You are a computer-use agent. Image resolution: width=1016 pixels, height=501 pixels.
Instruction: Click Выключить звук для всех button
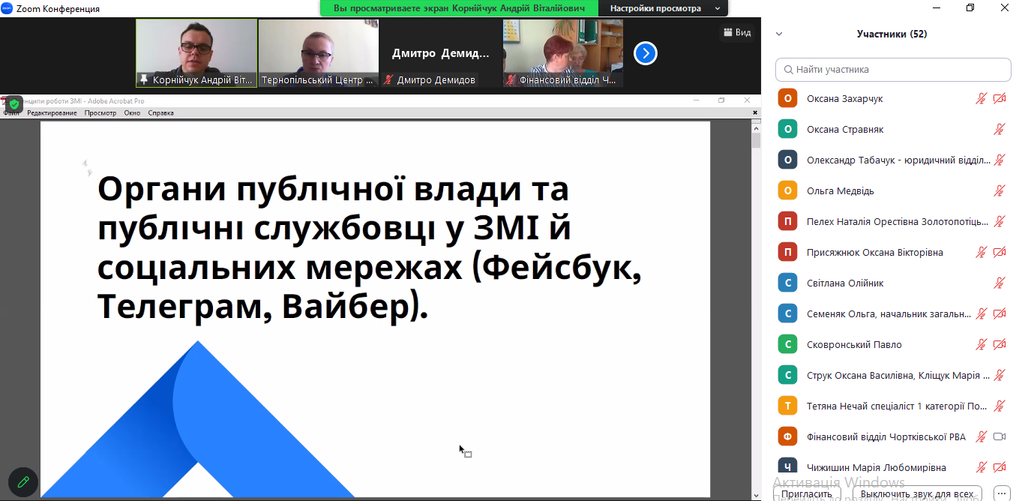[918, 494]
